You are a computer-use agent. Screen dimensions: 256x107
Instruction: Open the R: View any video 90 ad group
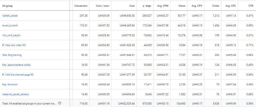14,45
